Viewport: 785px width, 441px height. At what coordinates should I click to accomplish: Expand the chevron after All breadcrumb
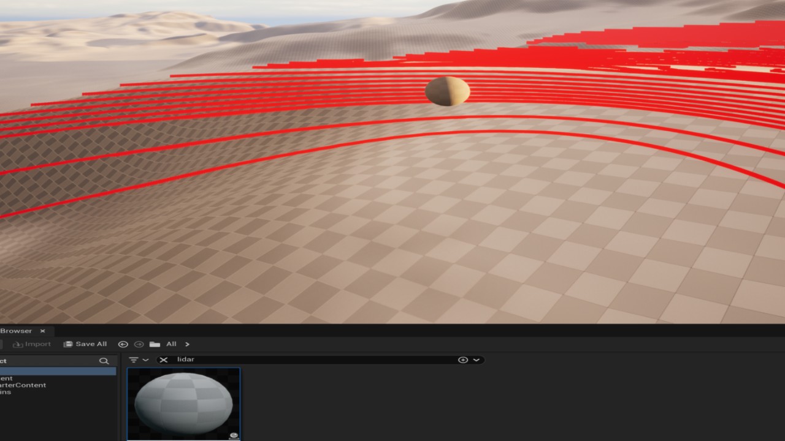point(187,344)
